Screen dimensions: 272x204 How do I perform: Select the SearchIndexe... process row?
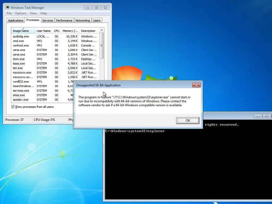pyautogui.click(x=42, y=86)
